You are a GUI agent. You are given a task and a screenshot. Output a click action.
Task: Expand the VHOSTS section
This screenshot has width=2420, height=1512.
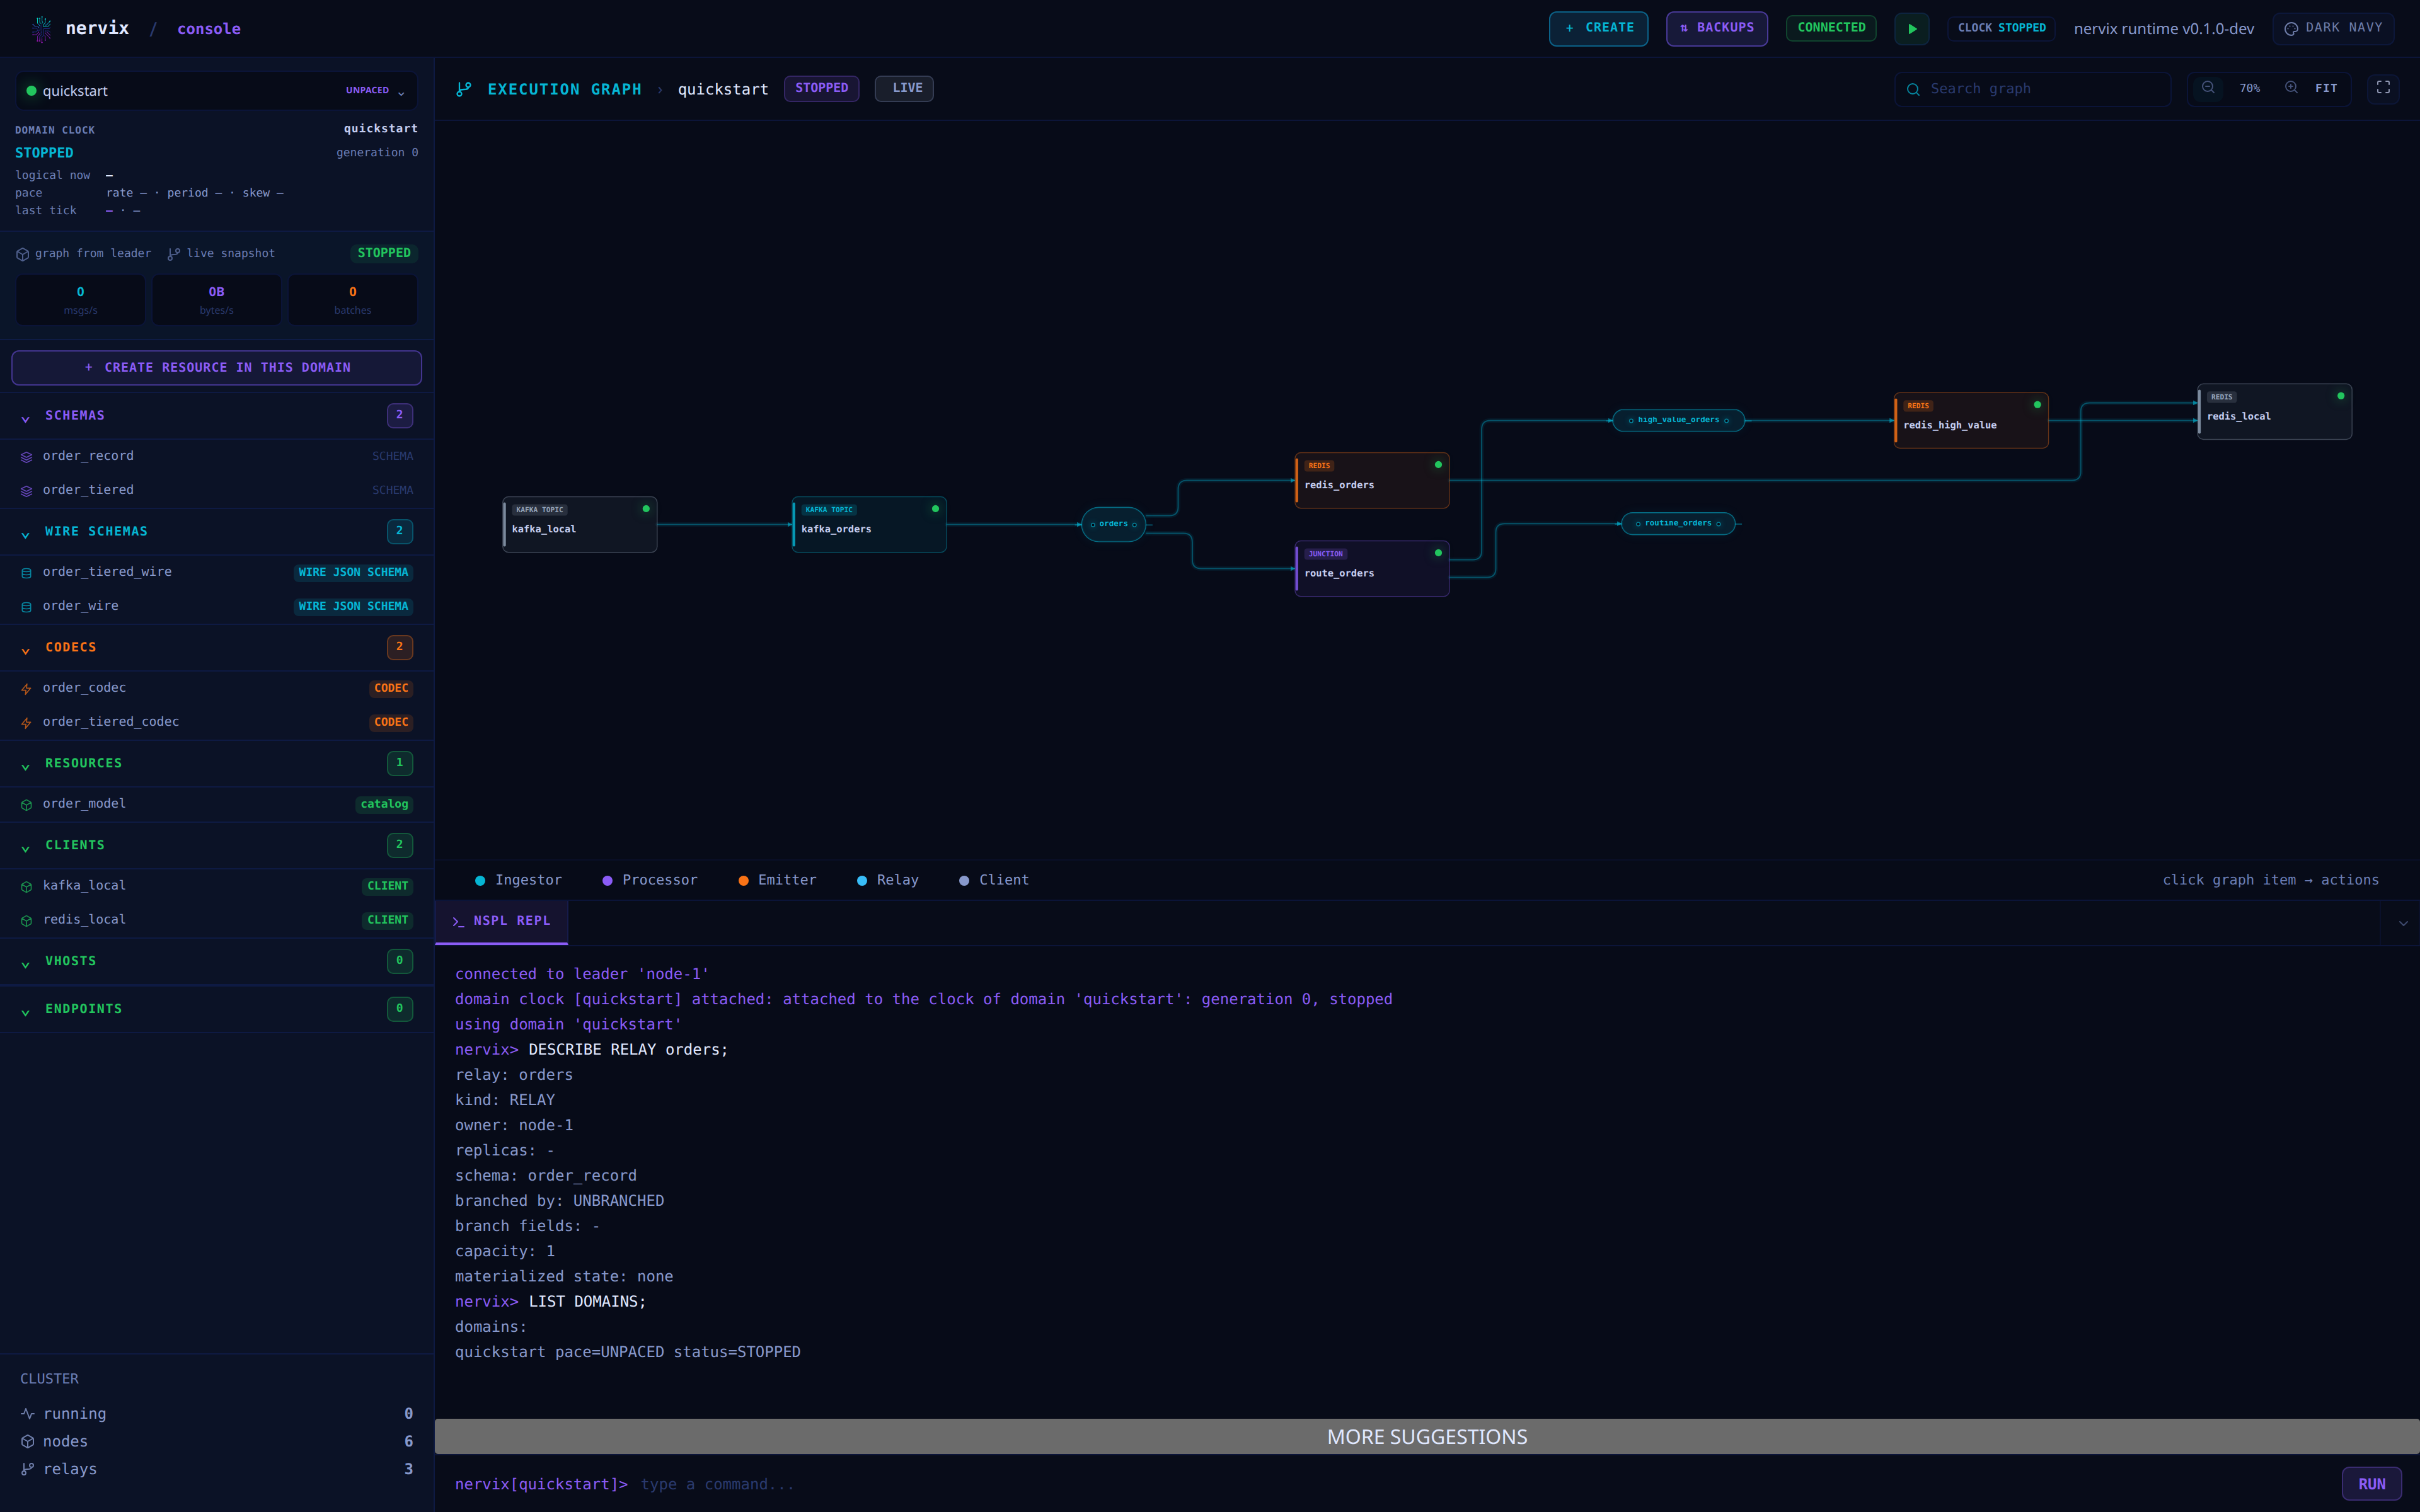pyautogui.click(x=216, y=962)
